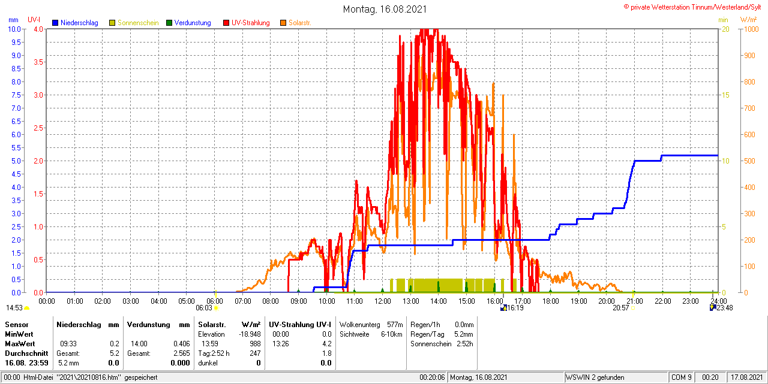Select the Solarstr. legend label
The height and width of the screenshot is (384, 768).
pos(300,23)
